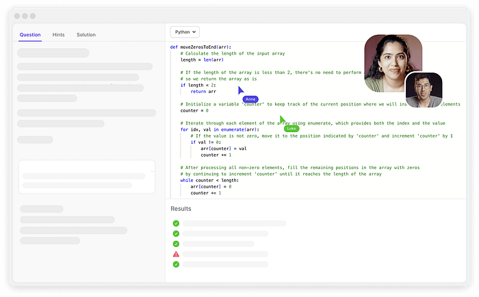Screen dimensions: 479x297
Task: Switch to the Solution tab
Action: pyautogui.click(x=86, y=35)
